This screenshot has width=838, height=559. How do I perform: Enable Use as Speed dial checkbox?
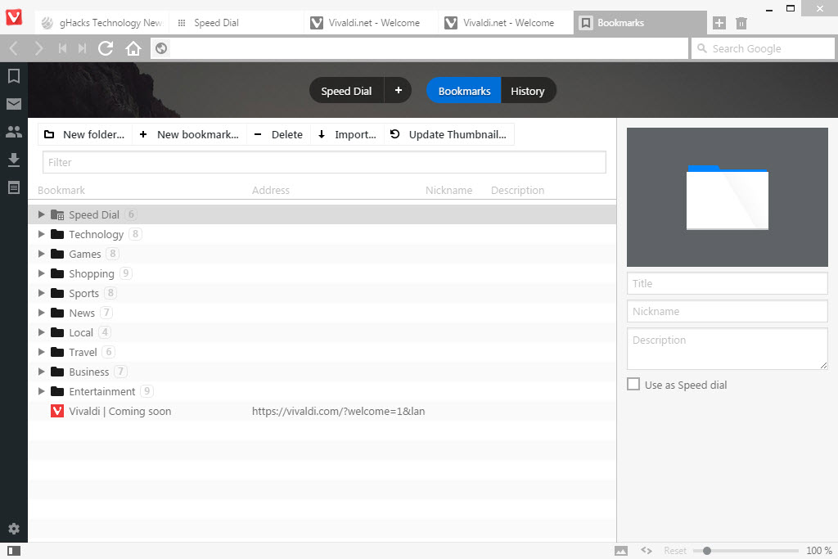click(633, 384)
